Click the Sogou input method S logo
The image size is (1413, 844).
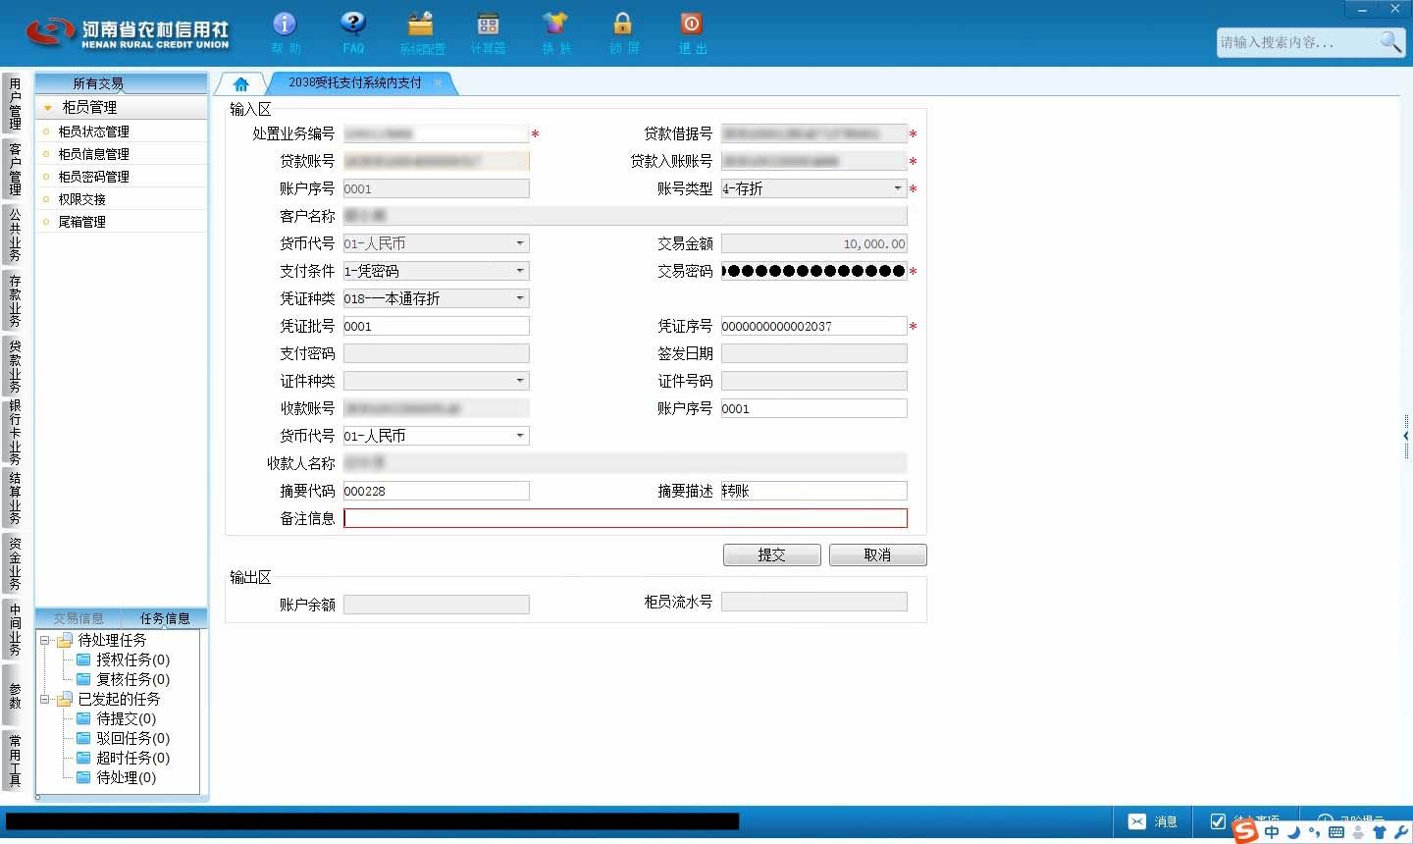tap(1245, 831)
